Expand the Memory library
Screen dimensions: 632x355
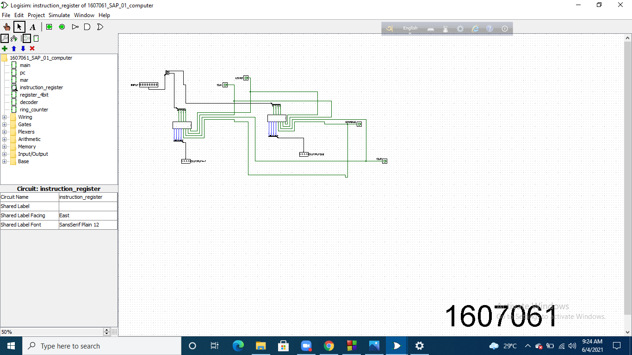point(4,147)
